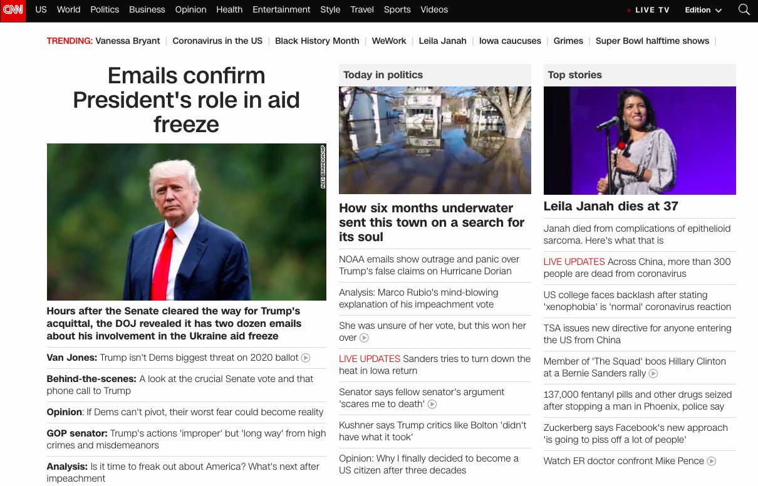This screenshot has width=758, height=486.
Task: Open headline 'Emails confirm President's role in aid freeze'
Action: (186, 100)
